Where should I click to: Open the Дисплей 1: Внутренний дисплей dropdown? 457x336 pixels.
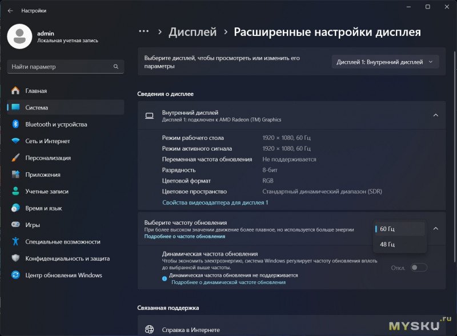click(385, 62)
